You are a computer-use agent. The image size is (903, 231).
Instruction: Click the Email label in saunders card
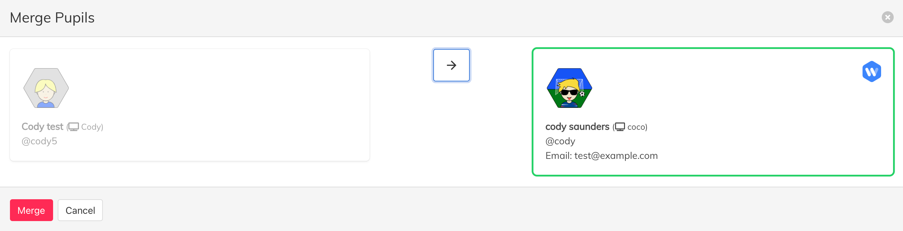[558, 156]
